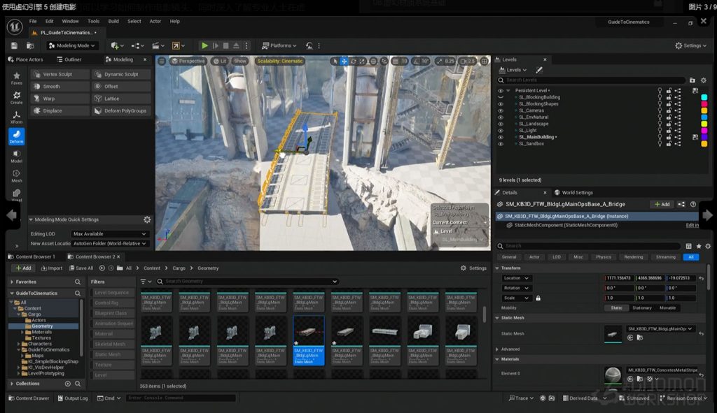Open the Mesh modeling category
The width and height of the screenshot is (717, 413).
click(17, 175)
